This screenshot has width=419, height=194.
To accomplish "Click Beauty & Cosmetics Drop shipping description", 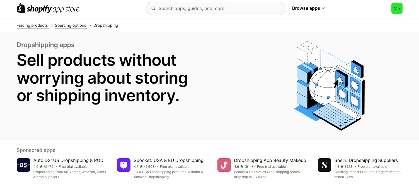I will (267, 174).
